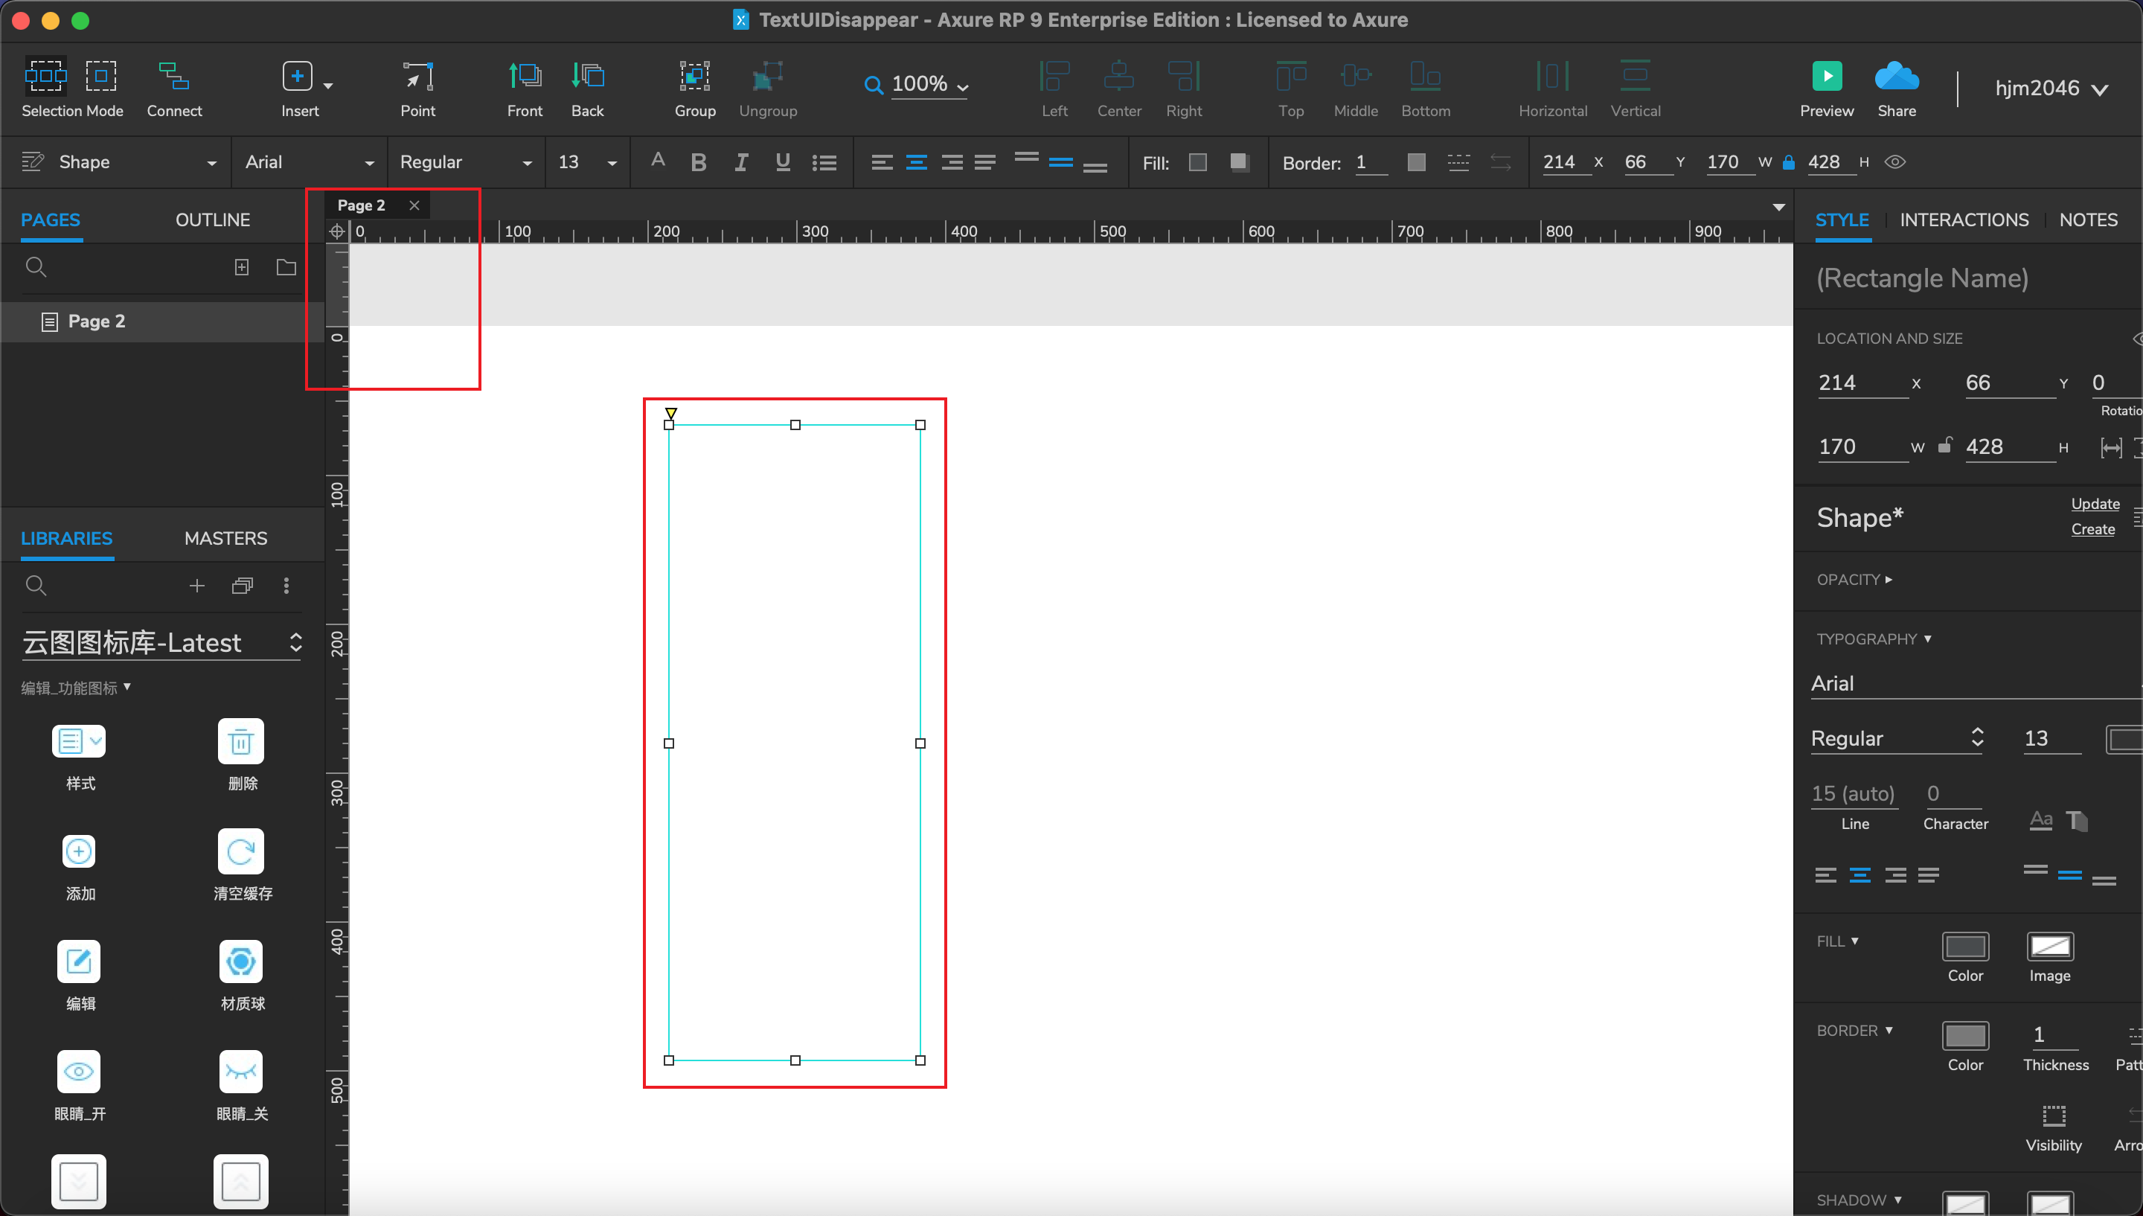Click the Update style link
This screenshot has height=1216, width=2143.
coord(2095,504)
